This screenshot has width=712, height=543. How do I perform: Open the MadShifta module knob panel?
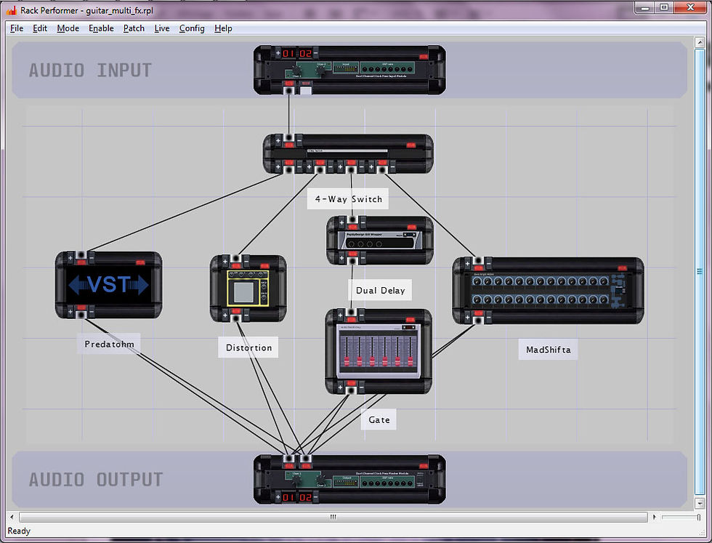click(548, 290)
